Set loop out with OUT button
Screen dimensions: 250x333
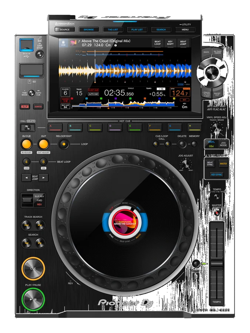click(44, 144)
